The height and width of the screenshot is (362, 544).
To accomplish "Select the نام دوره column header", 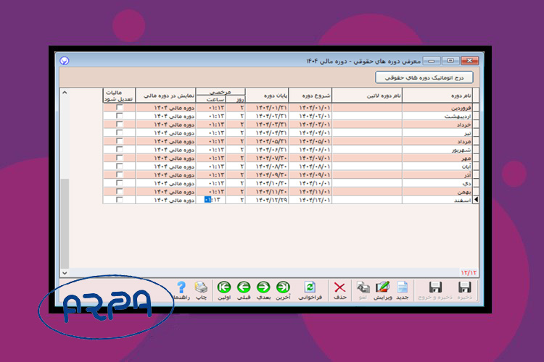I will tap(437, 96).
